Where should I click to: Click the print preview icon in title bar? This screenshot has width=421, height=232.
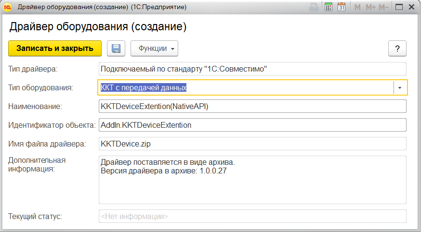tap(314, 7)
